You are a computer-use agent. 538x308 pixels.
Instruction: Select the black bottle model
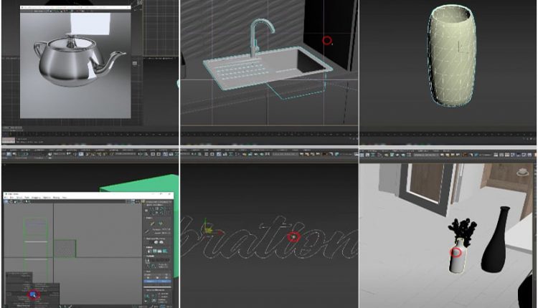tap(496, 240)
